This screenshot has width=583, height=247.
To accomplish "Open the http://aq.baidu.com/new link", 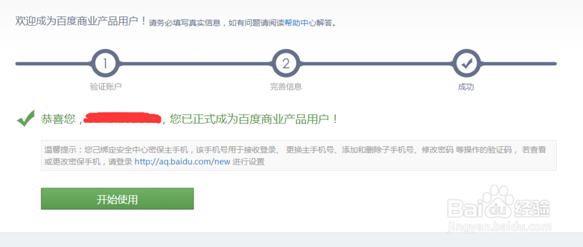I will point(182,162).
